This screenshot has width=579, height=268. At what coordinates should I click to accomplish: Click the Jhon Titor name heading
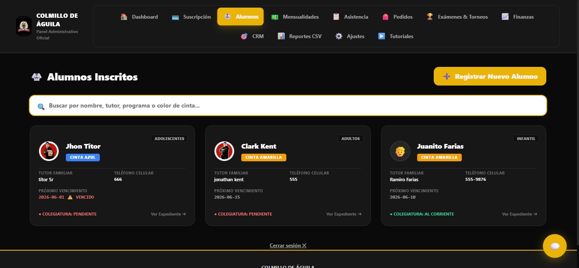pyautogui.click(x=83, y=146)
